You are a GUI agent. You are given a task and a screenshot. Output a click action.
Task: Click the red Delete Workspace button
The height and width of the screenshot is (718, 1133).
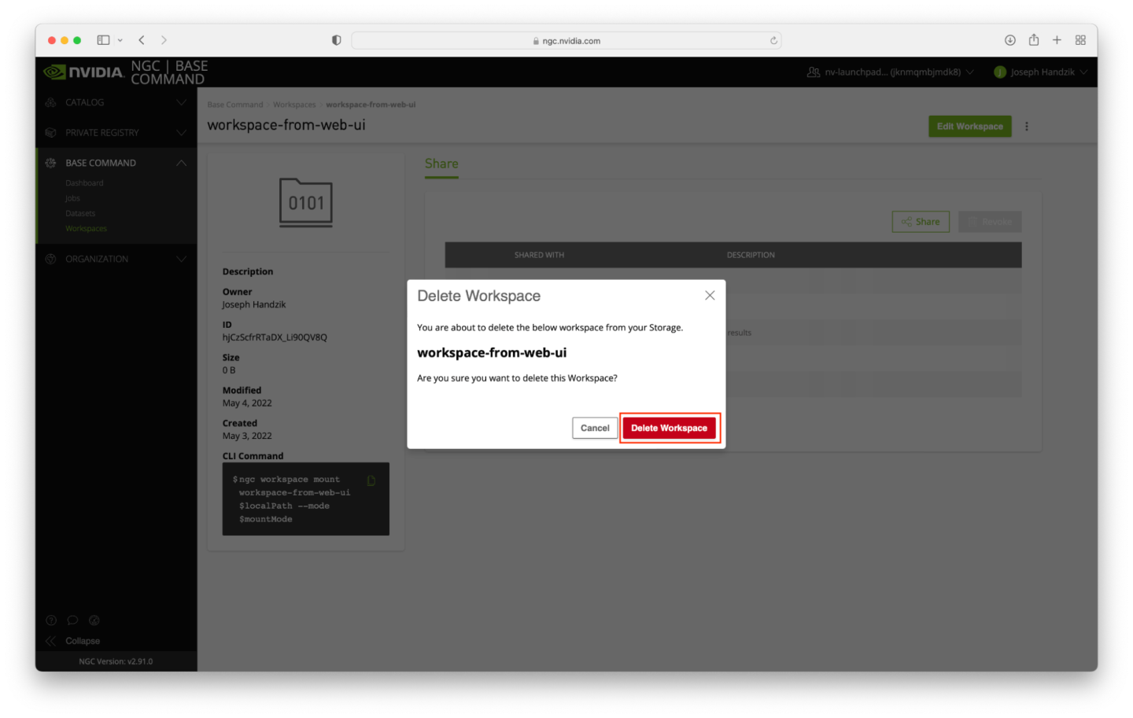tap(669, 428)
